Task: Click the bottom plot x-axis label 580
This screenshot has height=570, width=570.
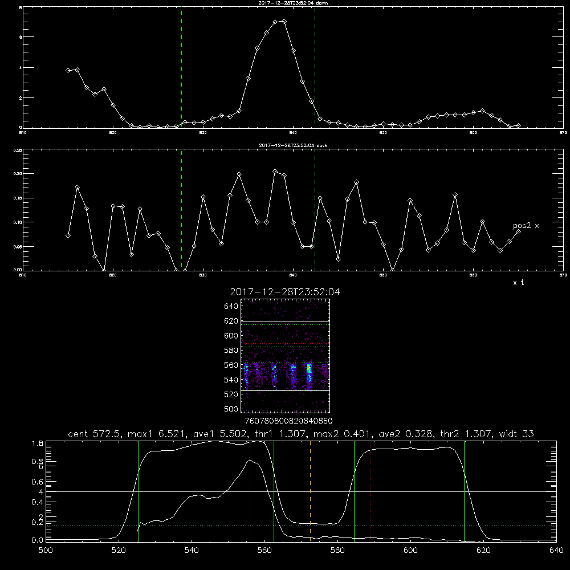Action: (337, 551)
